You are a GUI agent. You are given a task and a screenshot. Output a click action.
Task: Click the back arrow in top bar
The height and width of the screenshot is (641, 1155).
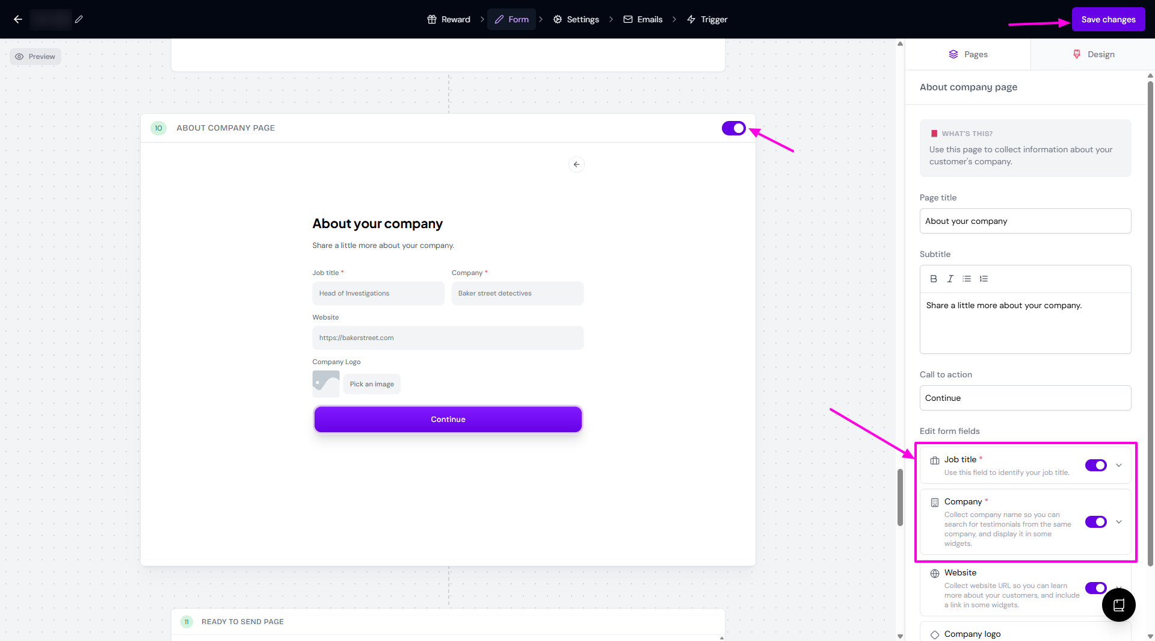[x=18, y=19]
